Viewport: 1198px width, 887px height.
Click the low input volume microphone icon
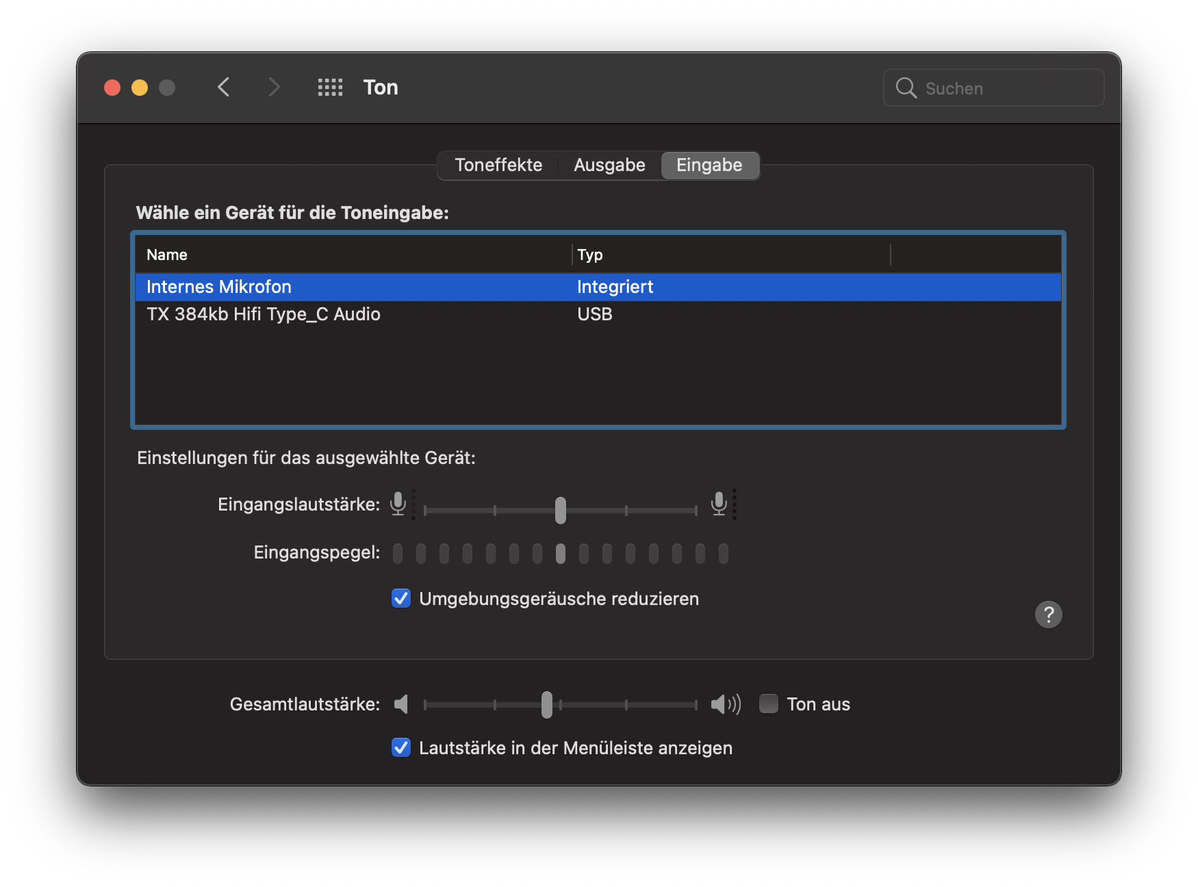(398, 504)
